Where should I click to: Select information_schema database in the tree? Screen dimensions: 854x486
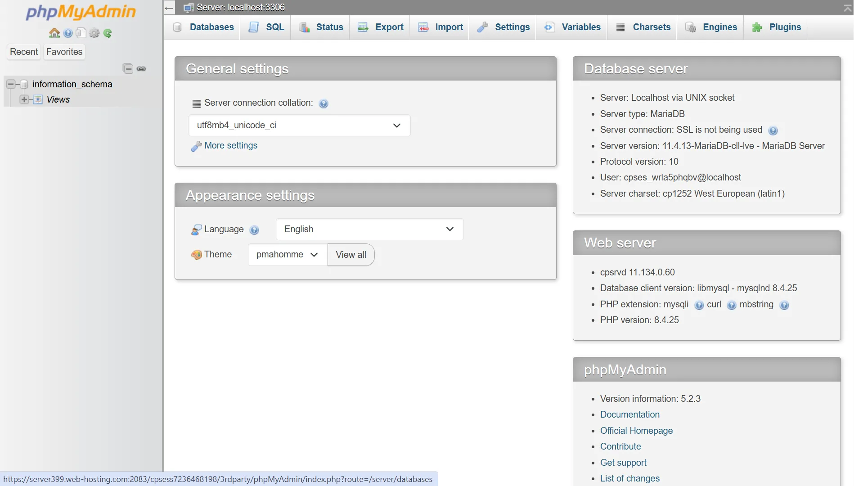click(72, 84)
